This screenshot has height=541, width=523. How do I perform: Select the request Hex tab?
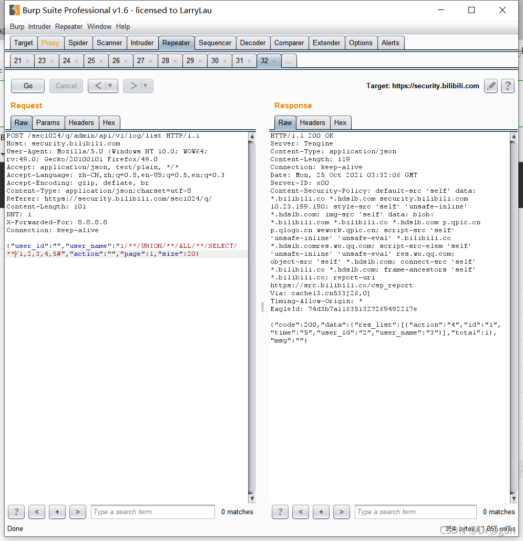tap(109, 122)
